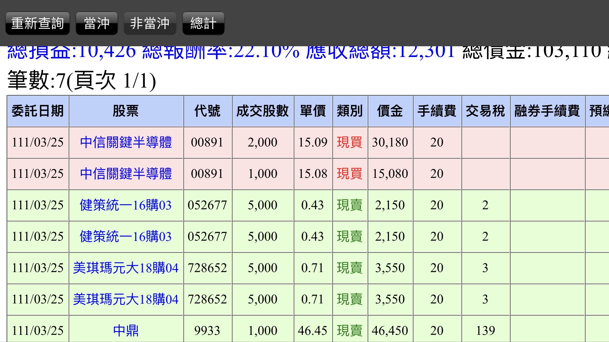Open second 健策統一16購03 stock link
Viewport: 609px width, 342px height.
[126, 237]
